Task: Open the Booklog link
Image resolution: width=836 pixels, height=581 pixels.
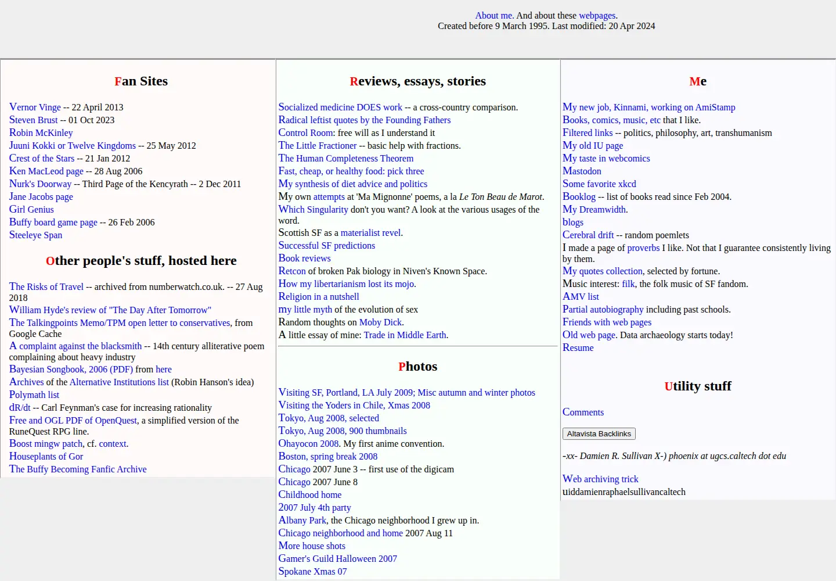Action: tap(579, 196)
